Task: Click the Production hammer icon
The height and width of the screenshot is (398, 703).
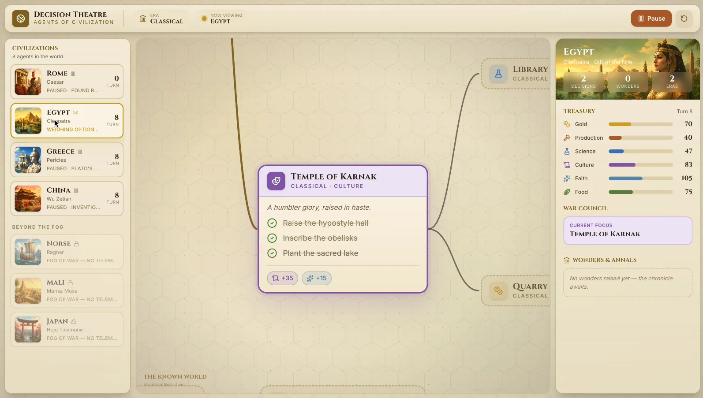Action: point(567,138)
